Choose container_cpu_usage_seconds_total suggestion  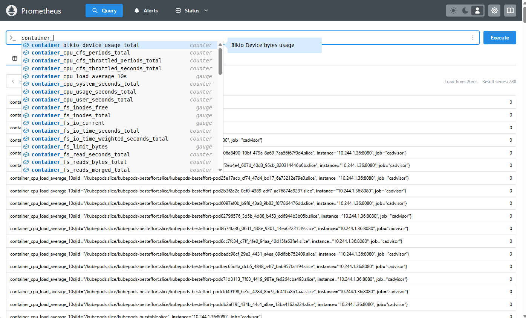click(x=84, y=92)
